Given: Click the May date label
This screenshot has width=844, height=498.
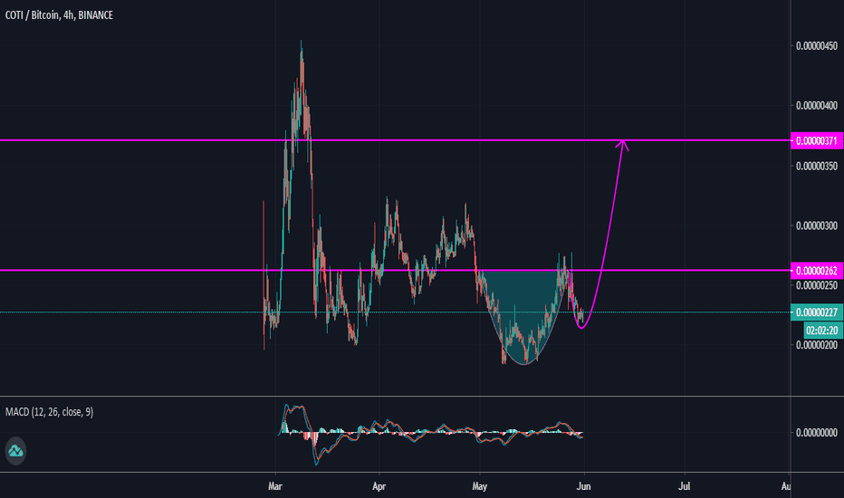Looking at the screenshot, I should 480,486.
